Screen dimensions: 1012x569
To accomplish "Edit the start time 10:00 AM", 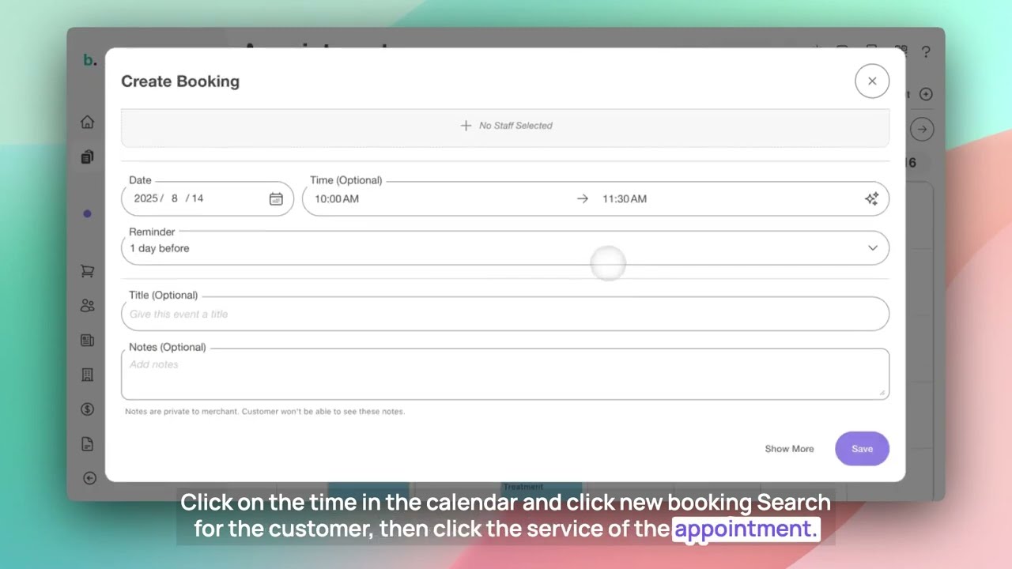I will tap(337, 199).
